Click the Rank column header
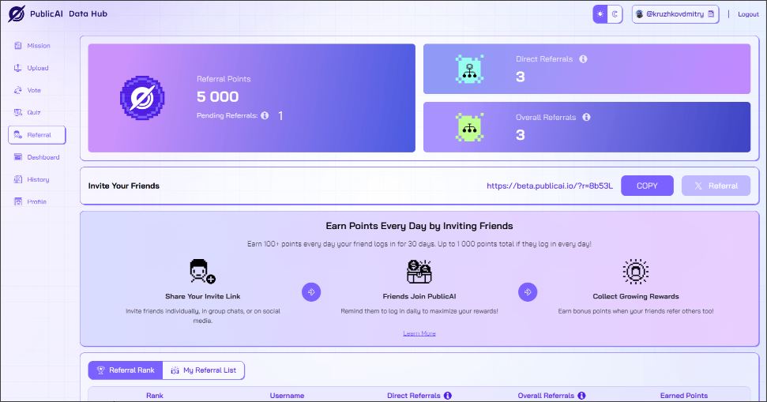 (155, 396)
